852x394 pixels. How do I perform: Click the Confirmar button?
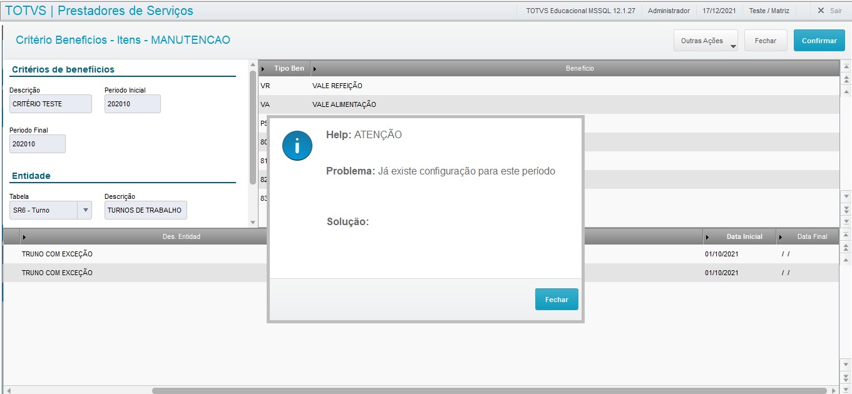tap(819, 41)
